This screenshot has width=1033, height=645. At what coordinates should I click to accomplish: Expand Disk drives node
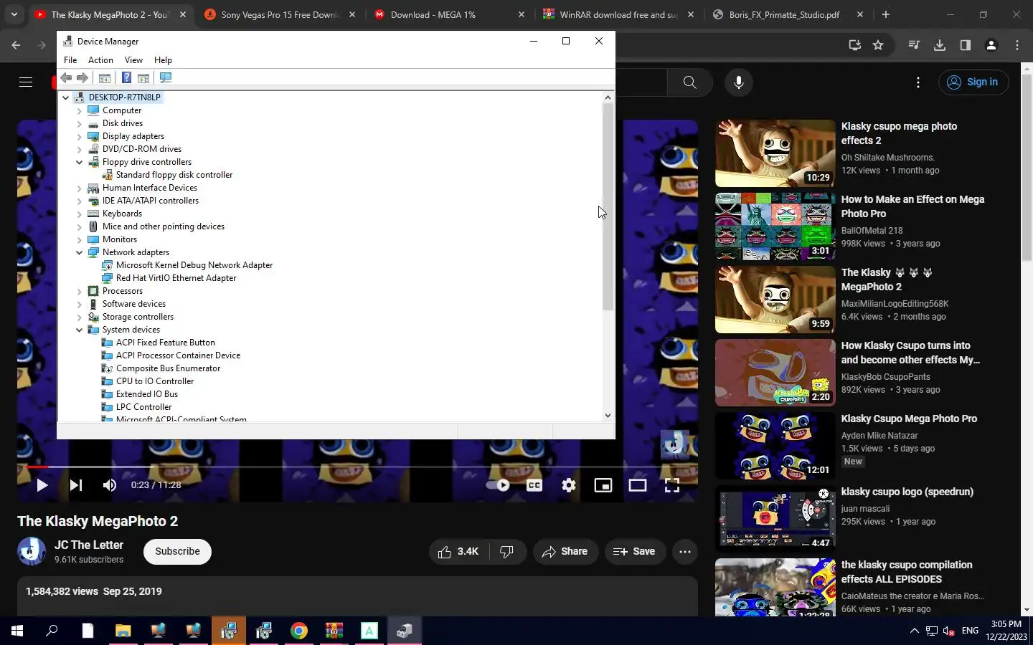coord(79,123)
